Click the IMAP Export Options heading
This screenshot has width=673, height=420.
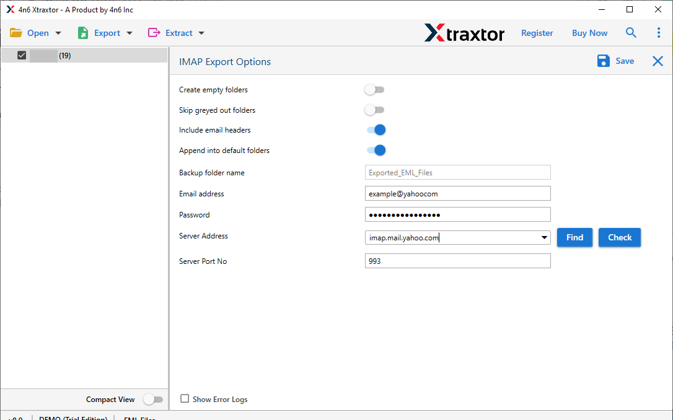(x=225, y=62)
